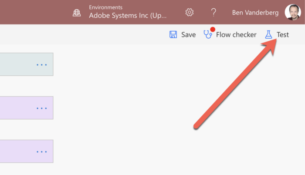The width and height of the screenshot is (305, 175).
Task: Select the green flow step card
Action: (x=17, y=64)
